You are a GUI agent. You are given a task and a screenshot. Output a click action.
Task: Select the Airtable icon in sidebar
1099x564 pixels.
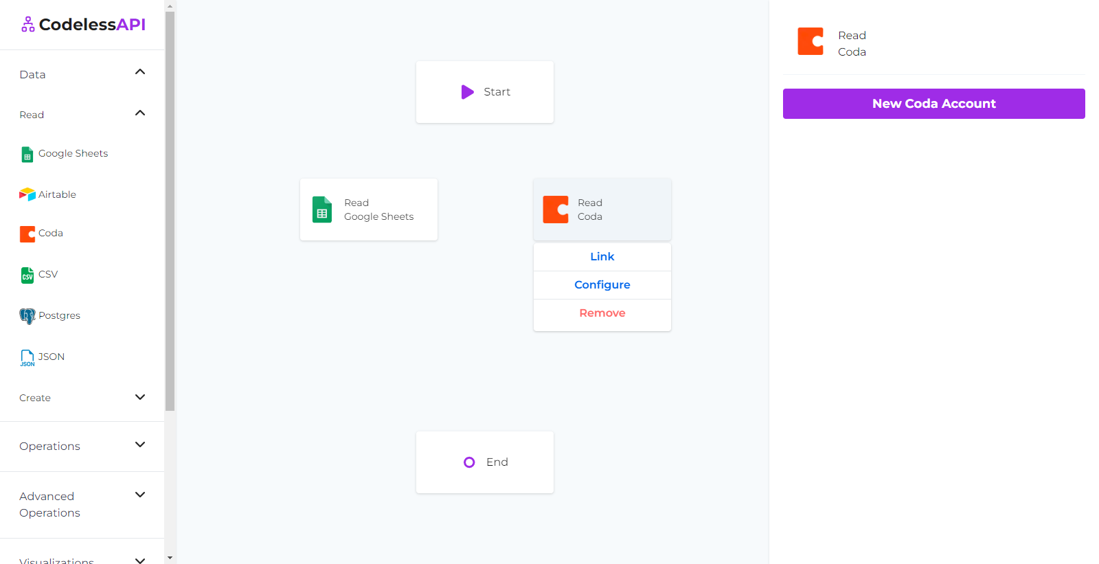pyautogui.click(x=27, y=194)
